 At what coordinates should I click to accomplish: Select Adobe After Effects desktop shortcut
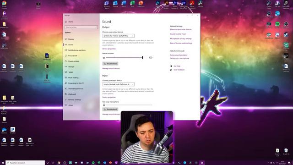tap(183, 5)
